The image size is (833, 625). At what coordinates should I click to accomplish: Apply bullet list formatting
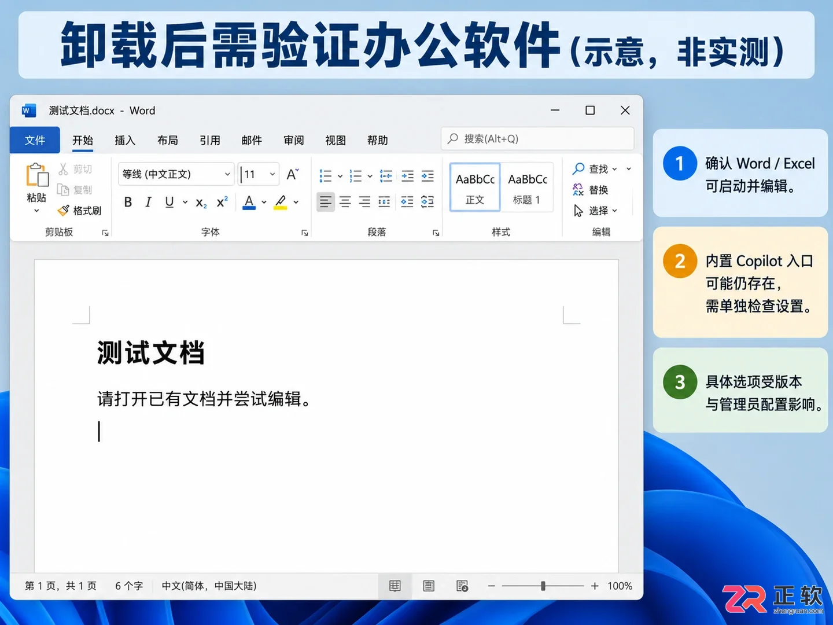326,176
